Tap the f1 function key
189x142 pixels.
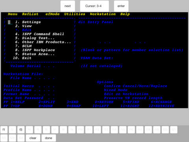click(x=4, y=130)
